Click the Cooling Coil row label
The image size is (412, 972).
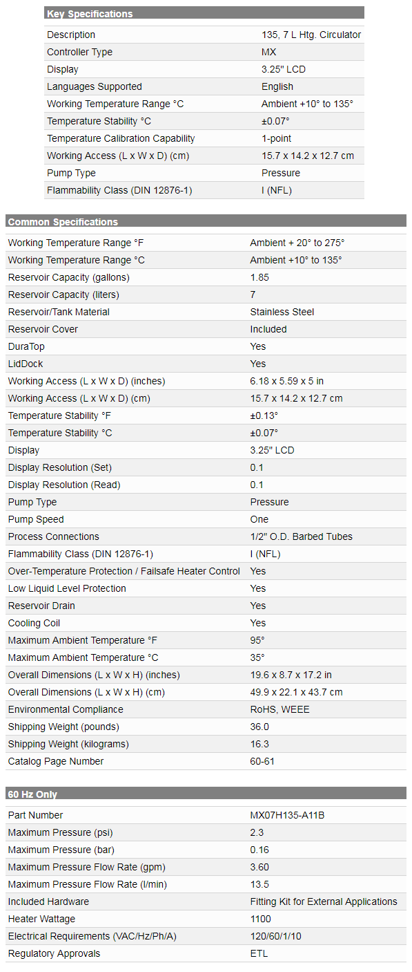pyautogui.click(x=34, y=623)
